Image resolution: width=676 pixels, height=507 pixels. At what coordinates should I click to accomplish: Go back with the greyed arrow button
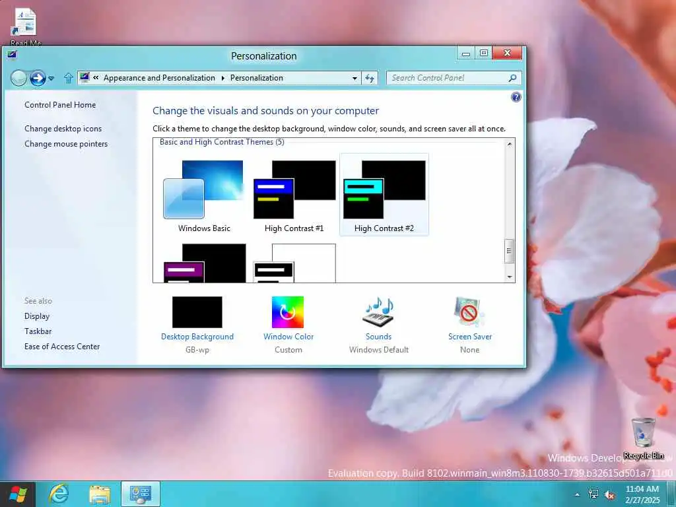[x=18, y=78]
